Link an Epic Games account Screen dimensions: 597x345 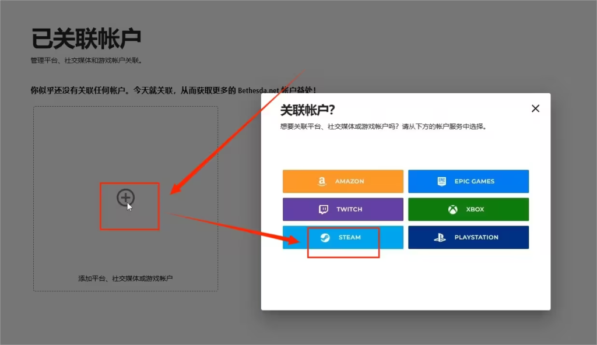(468, 181)
